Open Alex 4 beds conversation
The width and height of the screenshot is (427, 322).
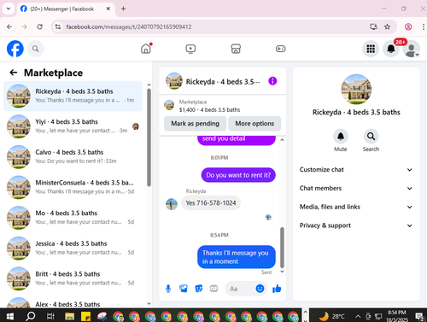pyautogui.click(x=73, y=302)
